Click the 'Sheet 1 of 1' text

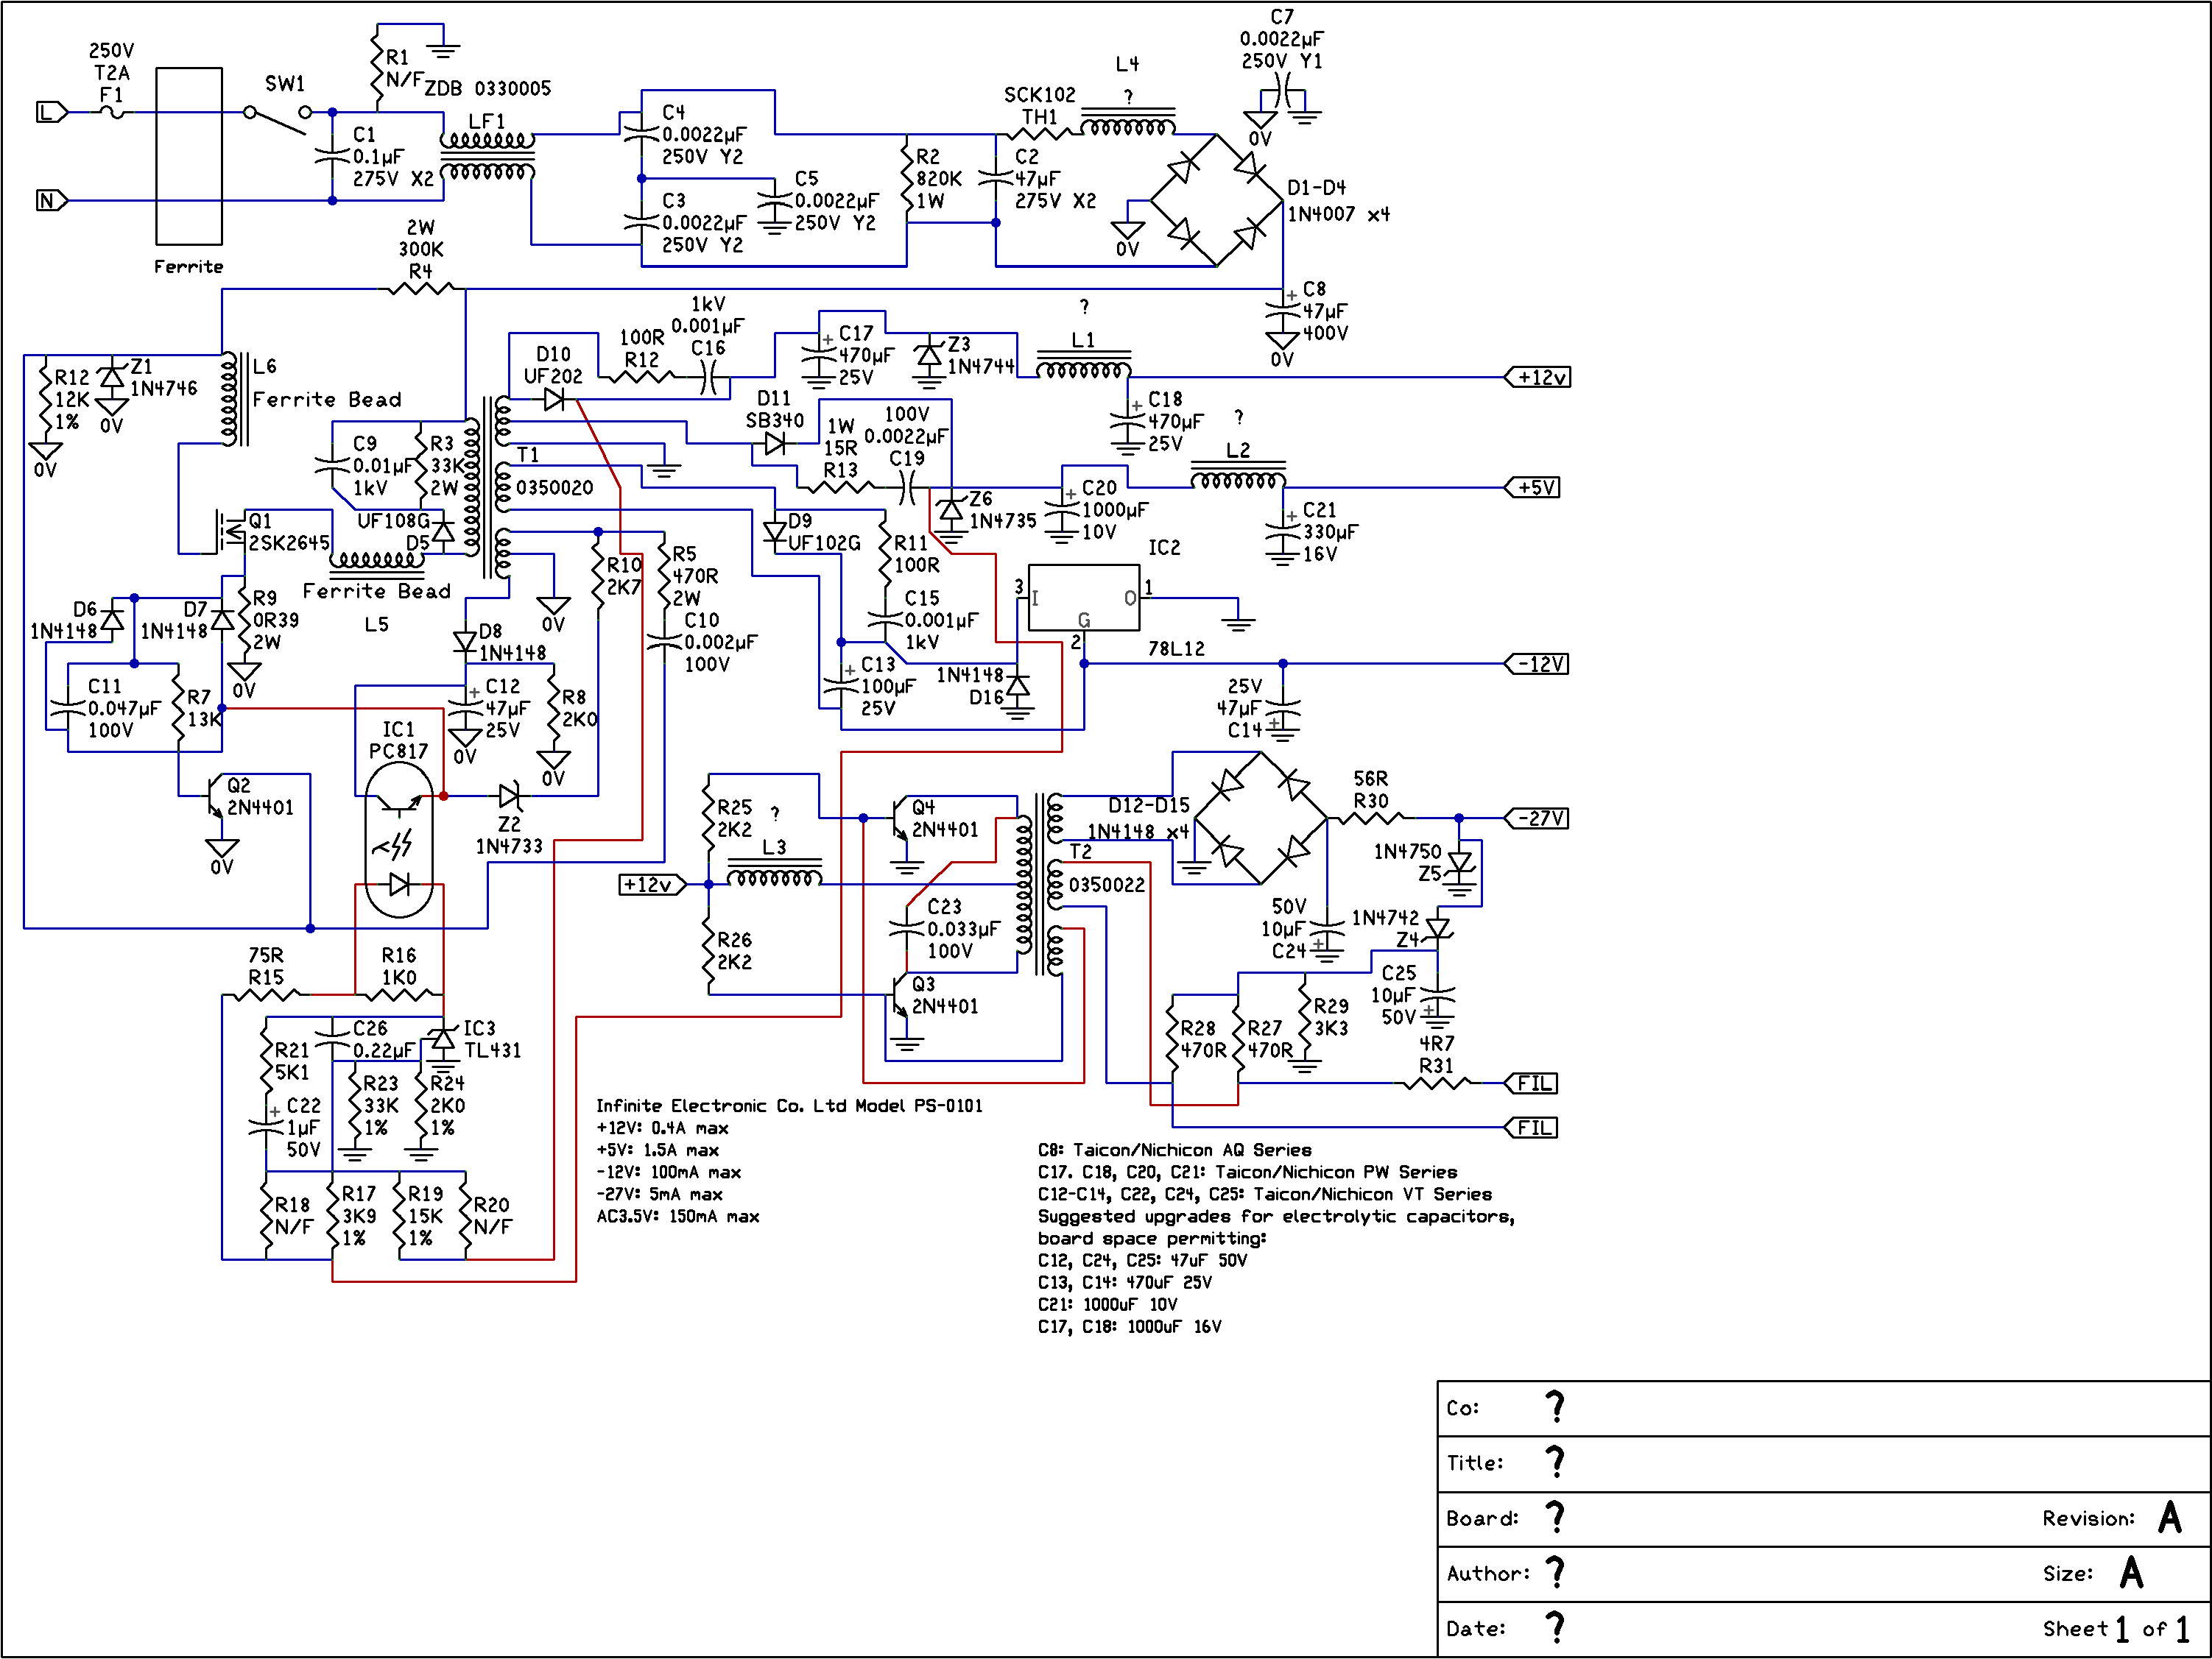tap(2116, 1629)
